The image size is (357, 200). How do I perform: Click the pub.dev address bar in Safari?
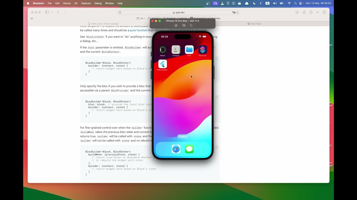point(178,12)
